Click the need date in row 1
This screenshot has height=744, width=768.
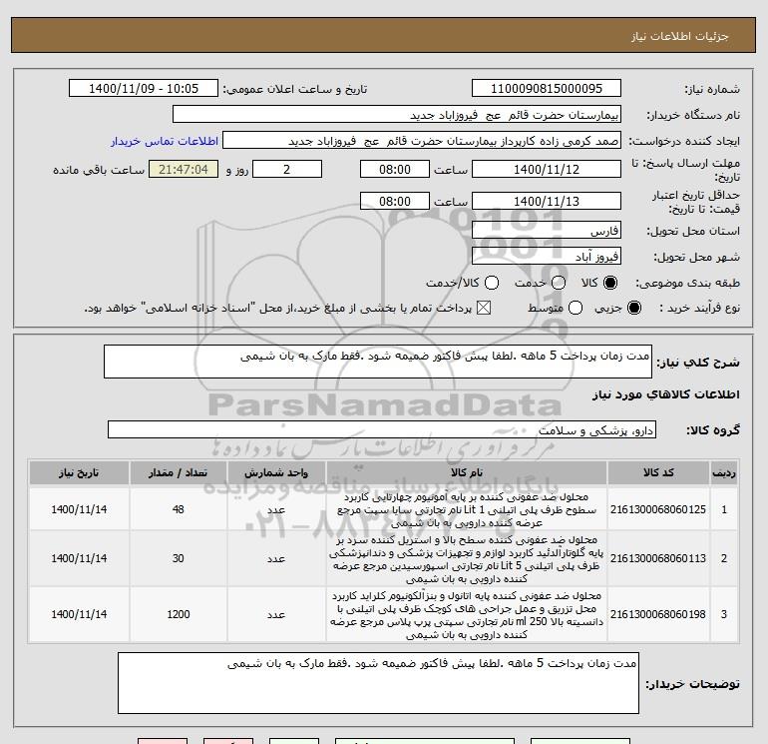pyautogui.click(x=79, y=509)
